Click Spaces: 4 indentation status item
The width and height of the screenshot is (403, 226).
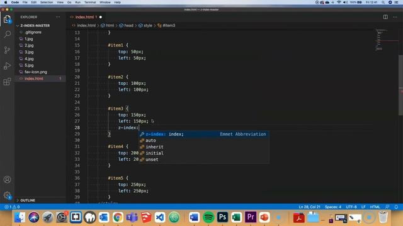333,207
